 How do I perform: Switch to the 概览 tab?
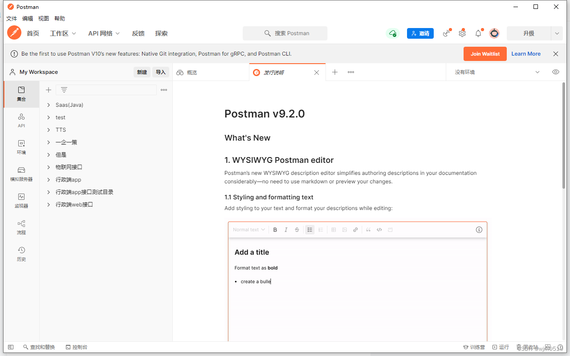(x=211, y=73)
